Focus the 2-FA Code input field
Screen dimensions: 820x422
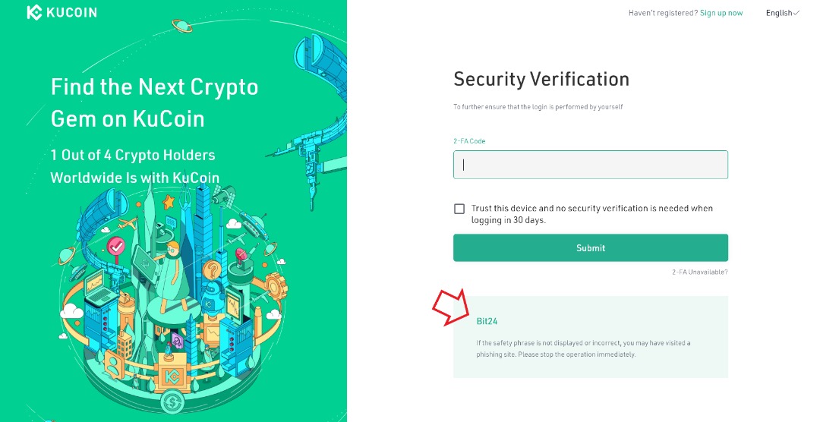point(591,165)
